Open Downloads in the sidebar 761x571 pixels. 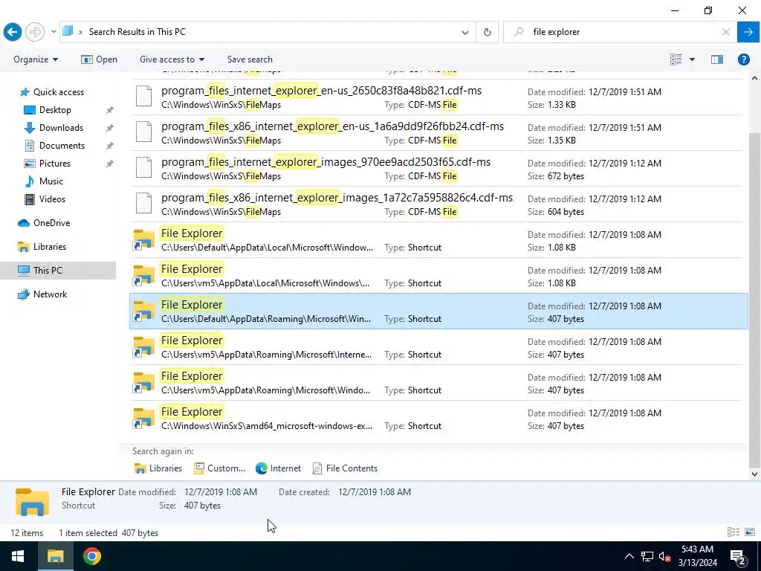tap(61, 128)
